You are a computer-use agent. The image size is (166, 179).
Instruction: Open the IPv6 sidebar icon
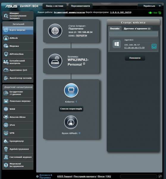tap(6, 125)
